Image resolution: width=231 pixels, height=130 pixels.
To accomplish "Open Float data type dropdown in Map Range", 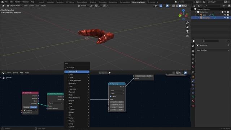I will click(x=117, y=91).
